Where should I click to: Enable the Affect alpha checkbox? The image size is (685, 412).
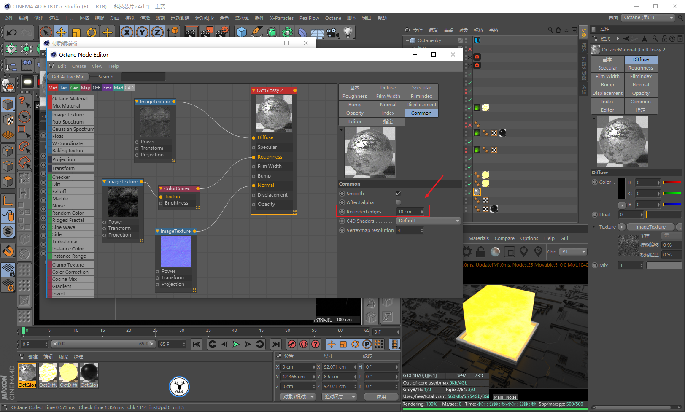(x=398, y=202)
